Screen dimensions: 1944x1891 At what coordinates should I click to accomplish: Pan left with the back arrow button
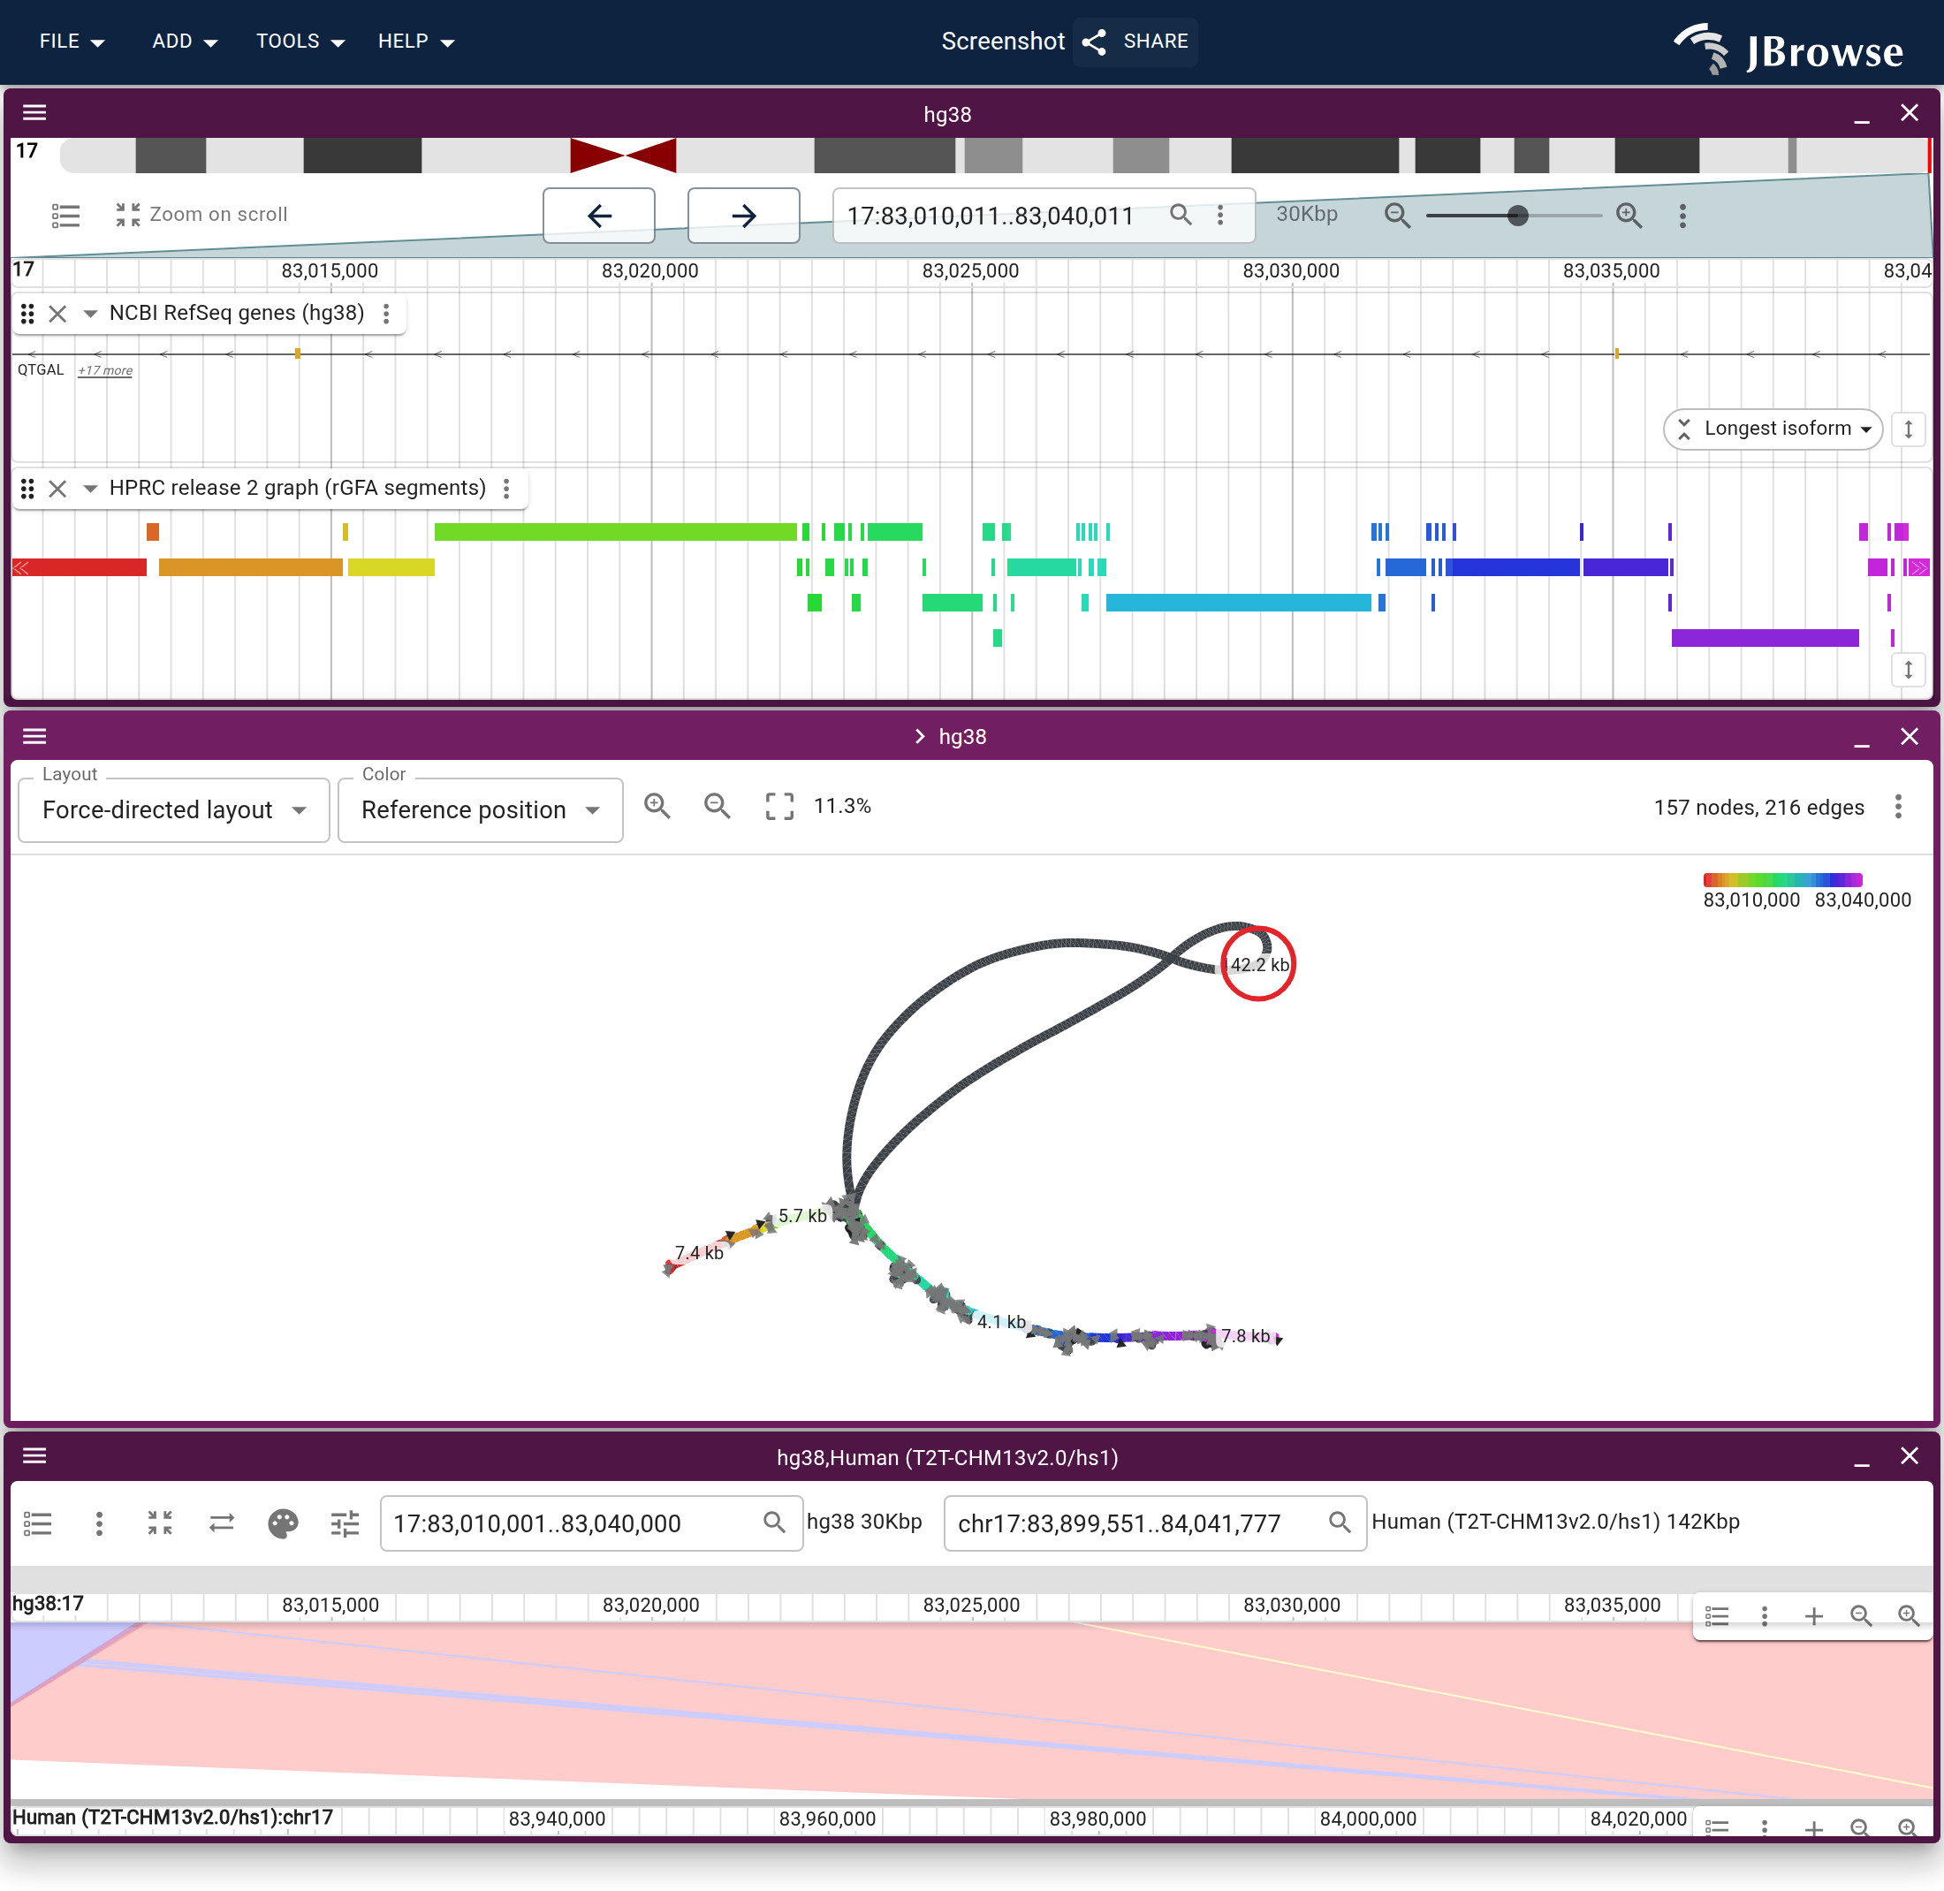click(x=598, y=216)
